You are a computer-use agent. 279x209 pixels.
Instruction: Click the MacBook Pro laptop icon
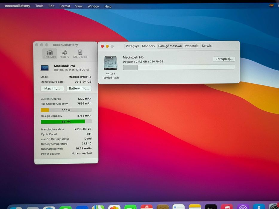[45, 68]
